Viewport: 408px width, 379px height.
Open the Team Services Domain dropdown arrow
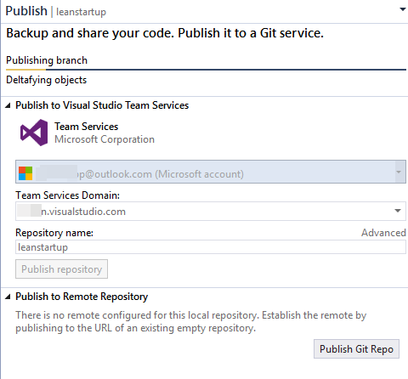click(x=398, y=211)
